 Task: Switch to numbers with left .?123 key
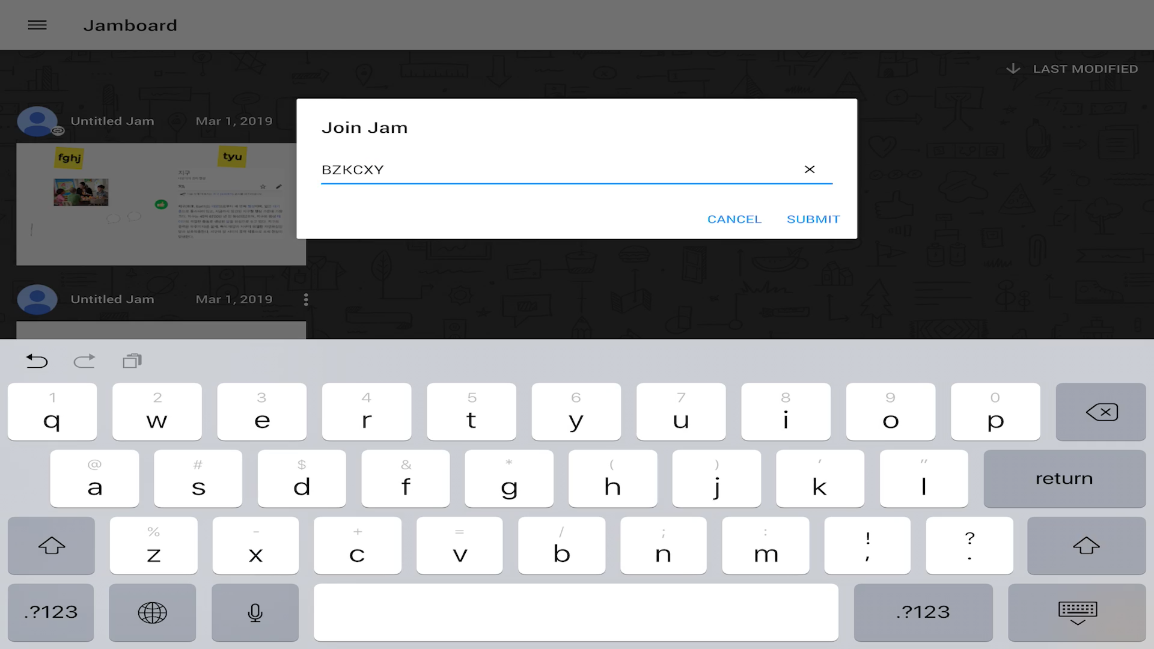pos(51,612)
